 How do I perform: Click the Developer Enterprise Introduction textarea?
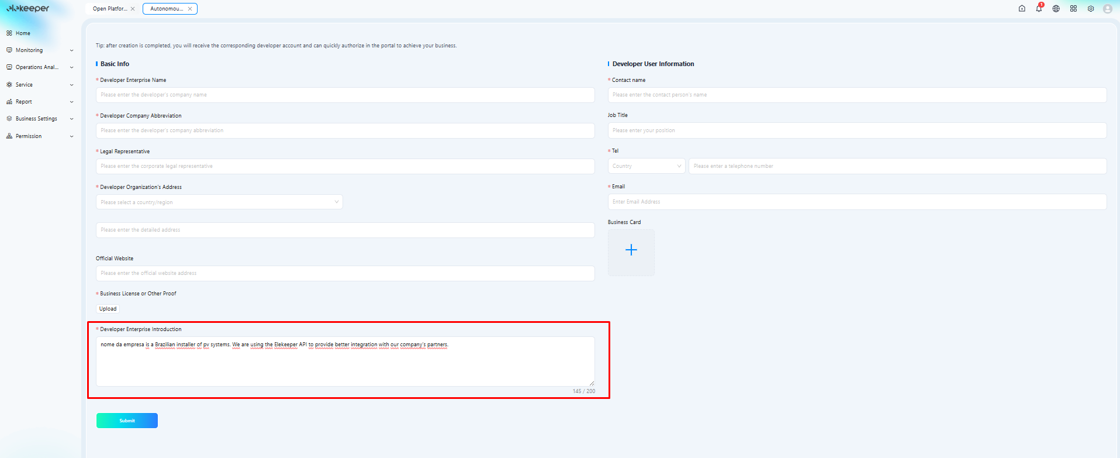345,361
